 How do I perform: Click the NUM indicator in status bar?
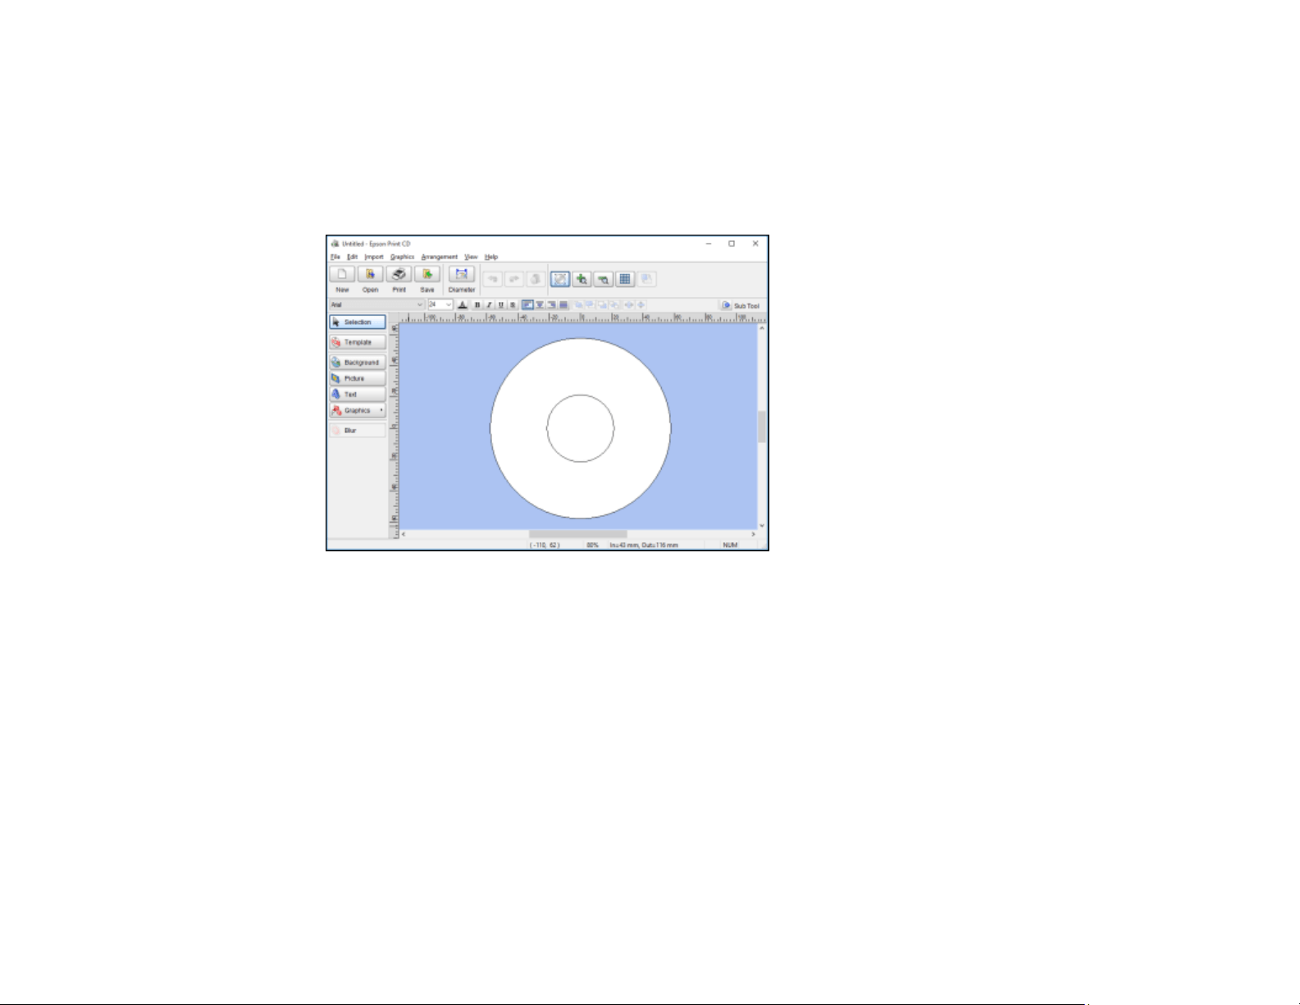[x=730, y=545]
